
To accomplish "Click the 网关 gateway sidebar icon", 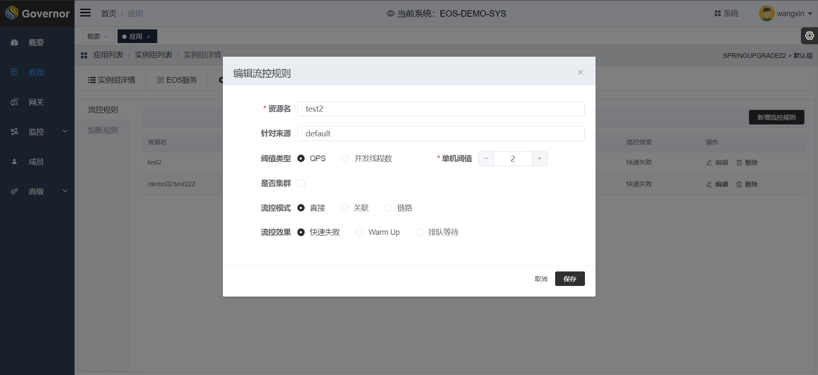I will (14, 102).
